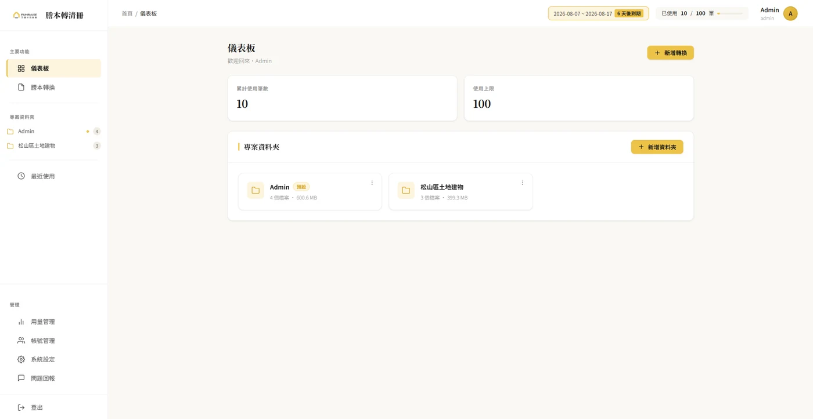Click the count badge 4 beside Admin
Screen dimensions: 813x419
[97, 132]
